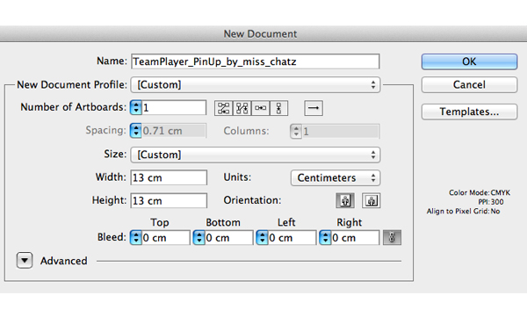Viewport: 527px width, 317px height.
Task: Open the New Document Profile dropdown
Action: click(x=256, y=84)
